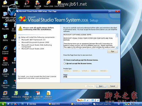The image size is (142, 106).
Task: Open the Internet Explorer desktop icon
Action: click(x=5, y=50)
